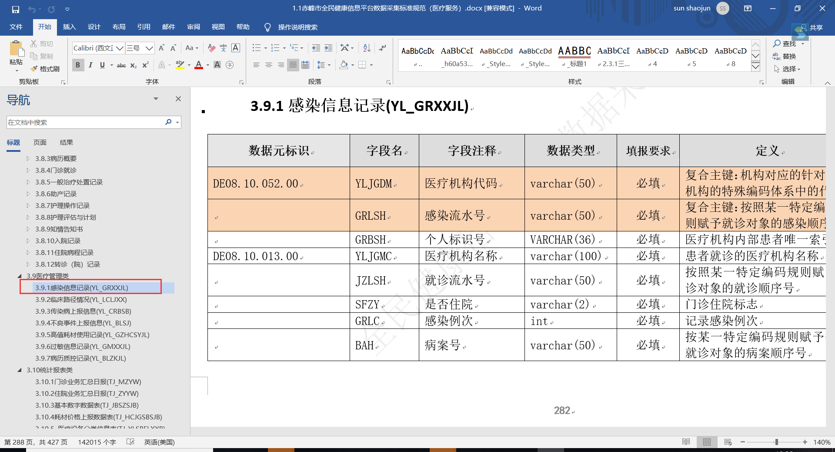835x452 pixels.
Task: Open bullet list style dropdown arrow
Action: tap(265, 48)
